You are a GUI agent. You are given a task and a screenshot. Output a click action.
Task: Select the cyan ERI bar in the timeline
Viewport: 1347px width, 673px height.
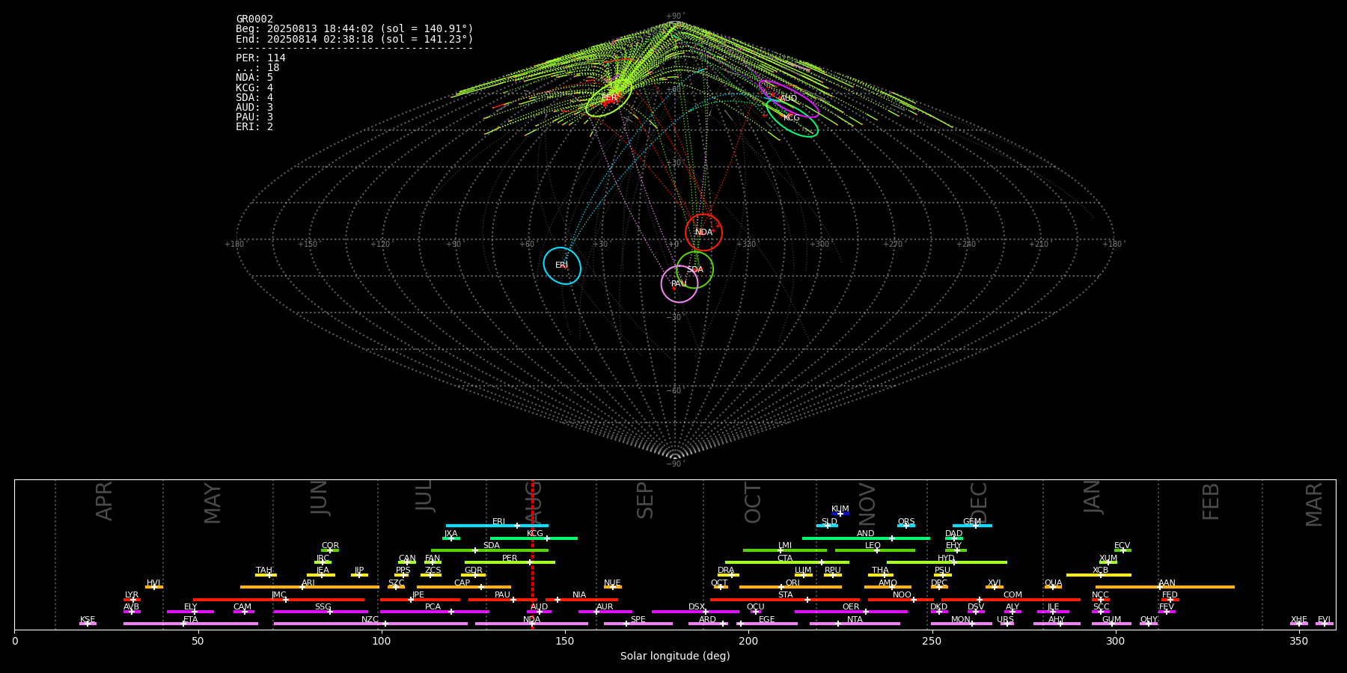coord(497,526)
